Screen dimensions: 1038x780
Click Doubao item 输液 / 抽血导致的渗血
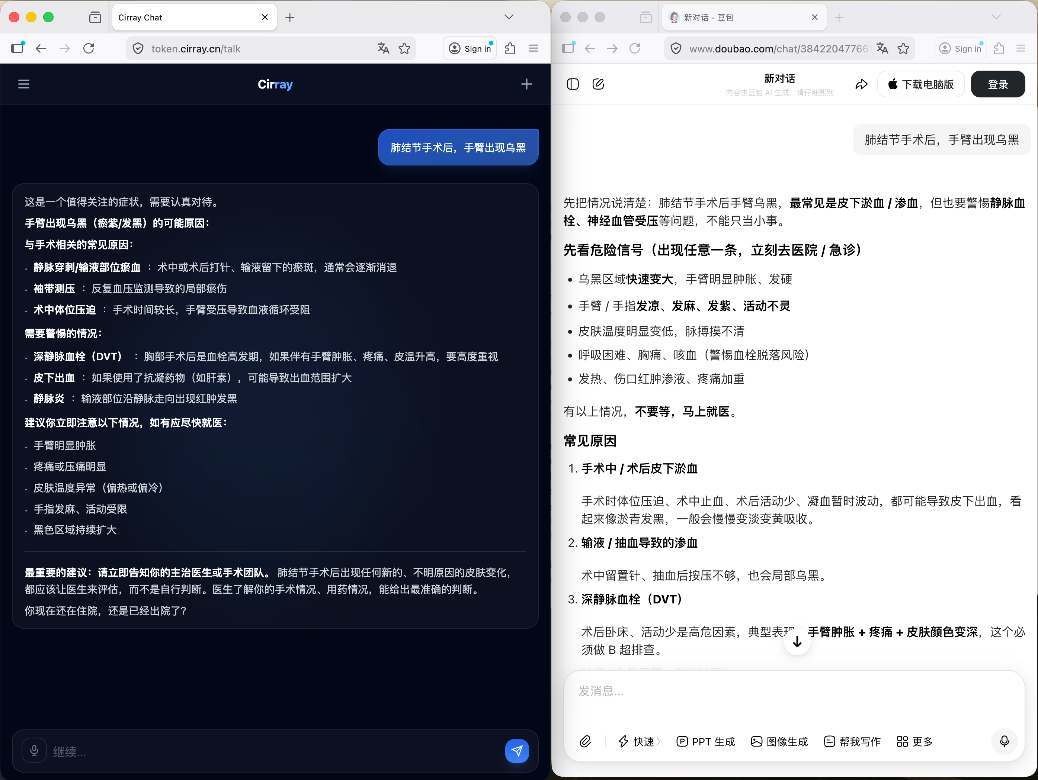pos(639,543)
